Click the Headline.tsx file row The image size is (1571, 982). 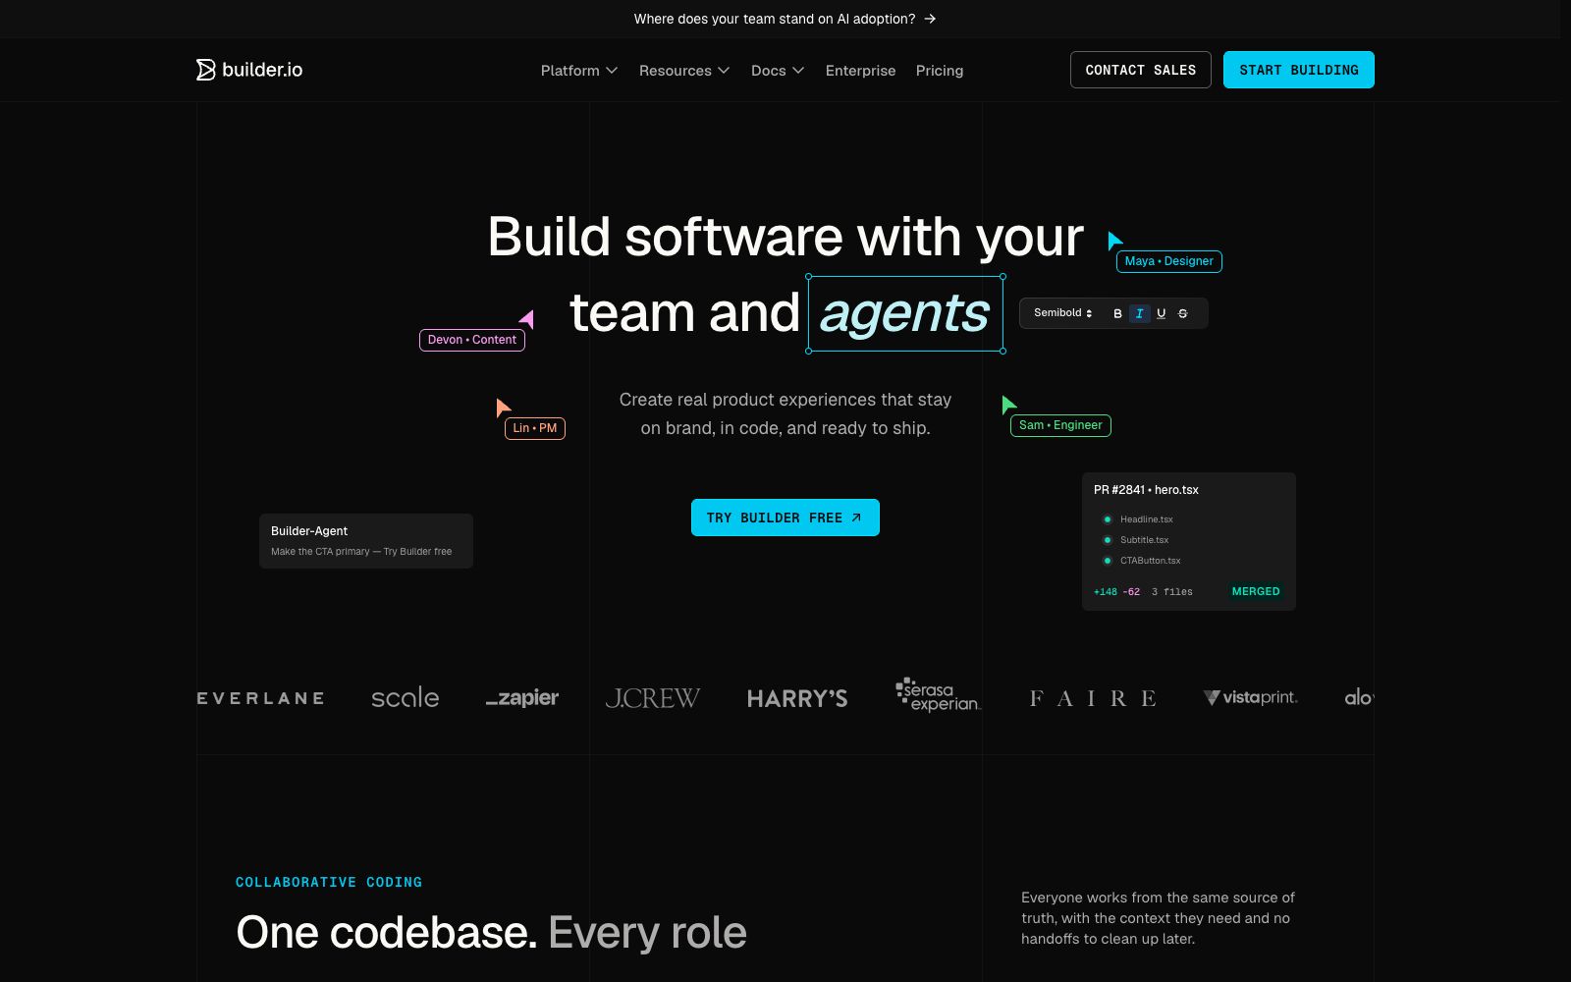(1139, 519)
